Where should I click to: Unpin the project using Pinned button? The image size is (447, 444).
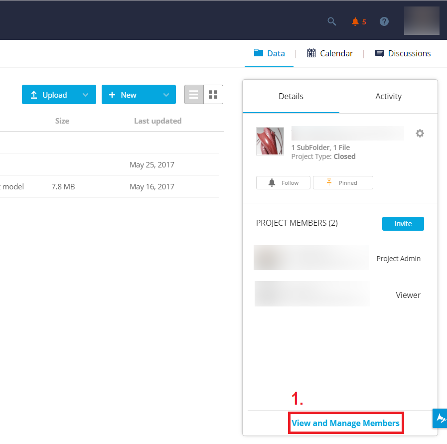point(343,182)
